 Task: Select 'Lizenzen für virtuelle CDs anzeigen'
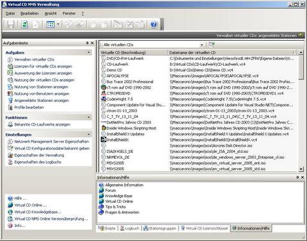tap(43, 66)
